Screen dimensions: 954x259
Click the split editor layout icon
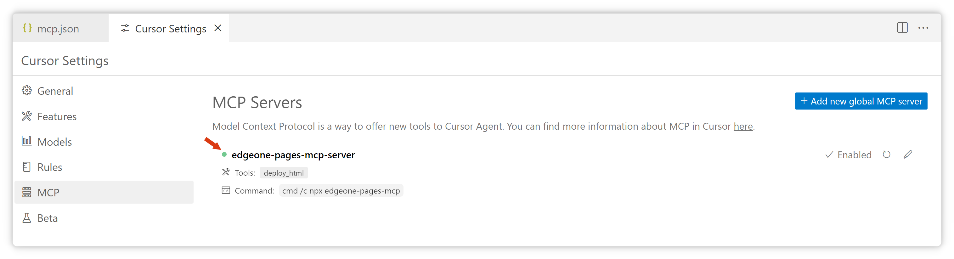coord(902,28)
